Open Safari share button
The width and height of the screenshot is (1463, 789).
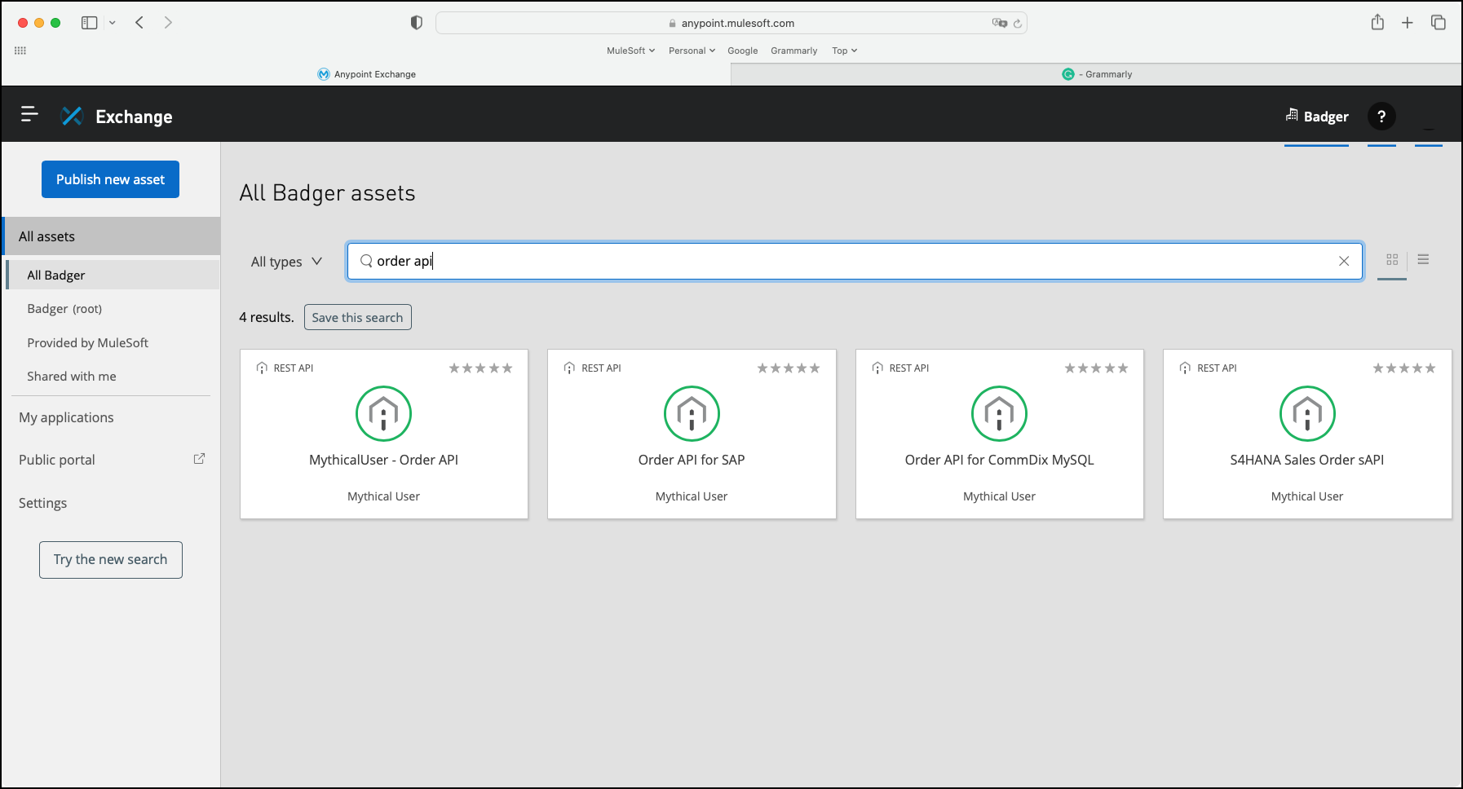coord(1377,22)
